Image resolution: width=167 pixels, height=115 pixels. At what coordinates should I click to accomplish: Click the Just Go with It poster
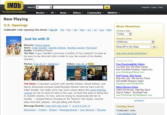(x=14, y=46)
